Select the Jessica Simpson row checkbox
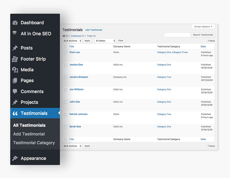The image size is (230, 178). click(66, 77)
